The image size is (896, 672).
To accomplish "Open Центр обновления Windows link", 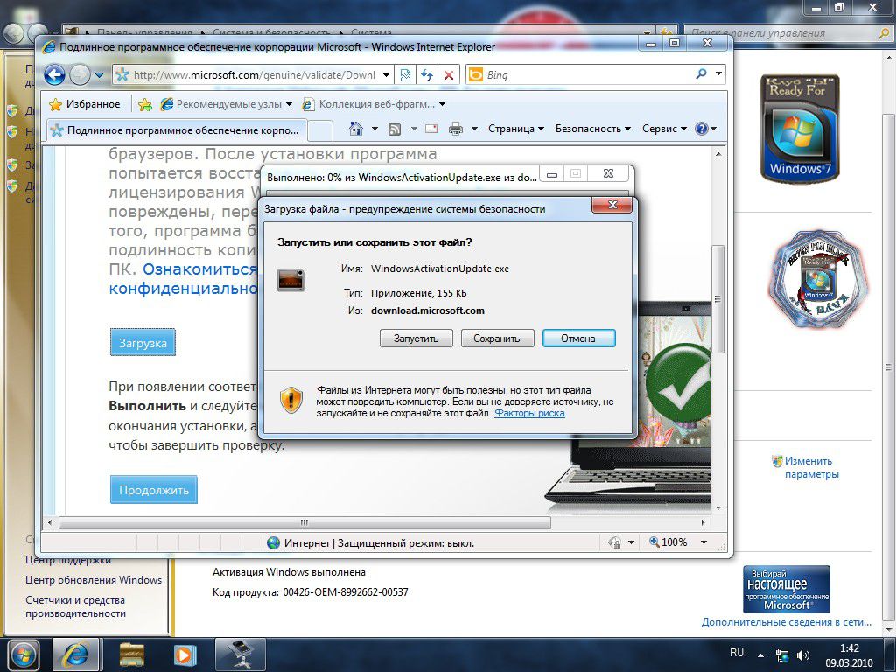I will point(94,580).
